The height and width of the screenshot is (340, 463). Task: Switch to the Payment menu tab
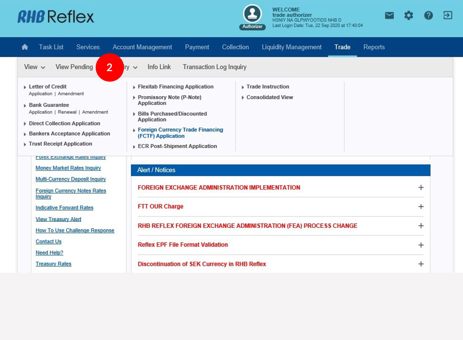coord(197,47)
